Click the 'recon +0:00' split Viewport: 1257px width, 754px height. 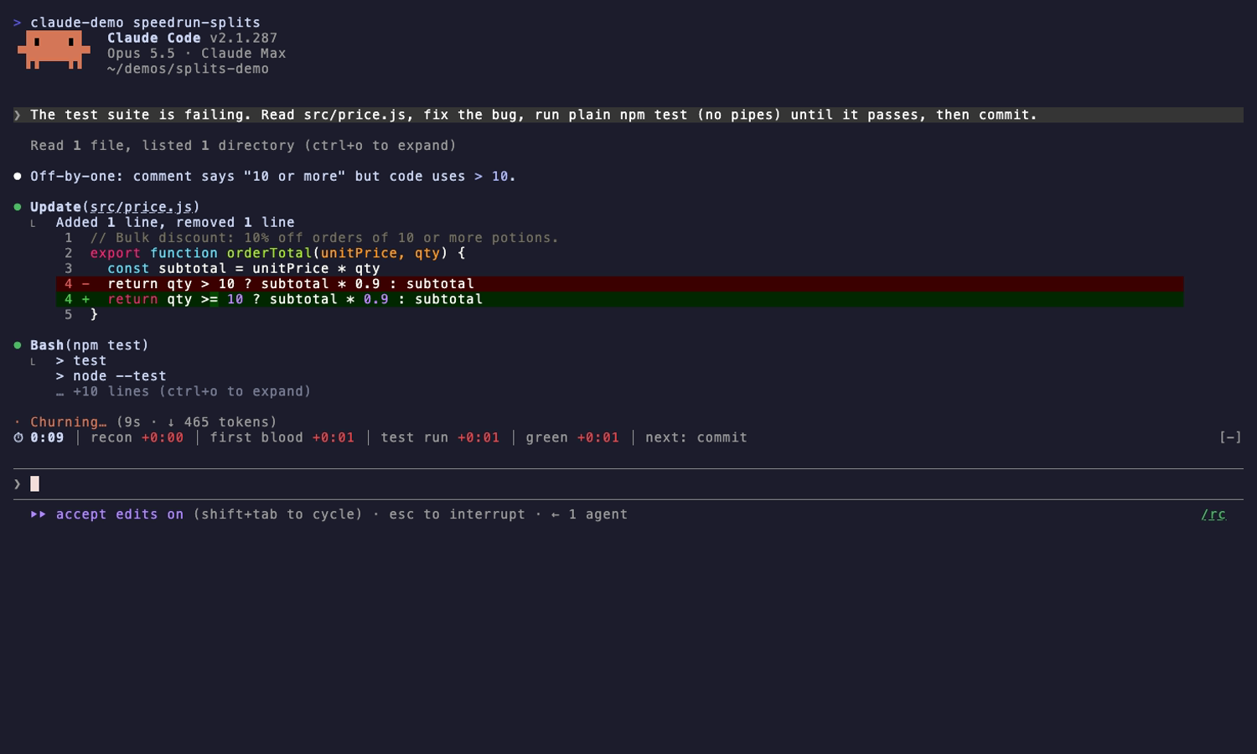137,437
